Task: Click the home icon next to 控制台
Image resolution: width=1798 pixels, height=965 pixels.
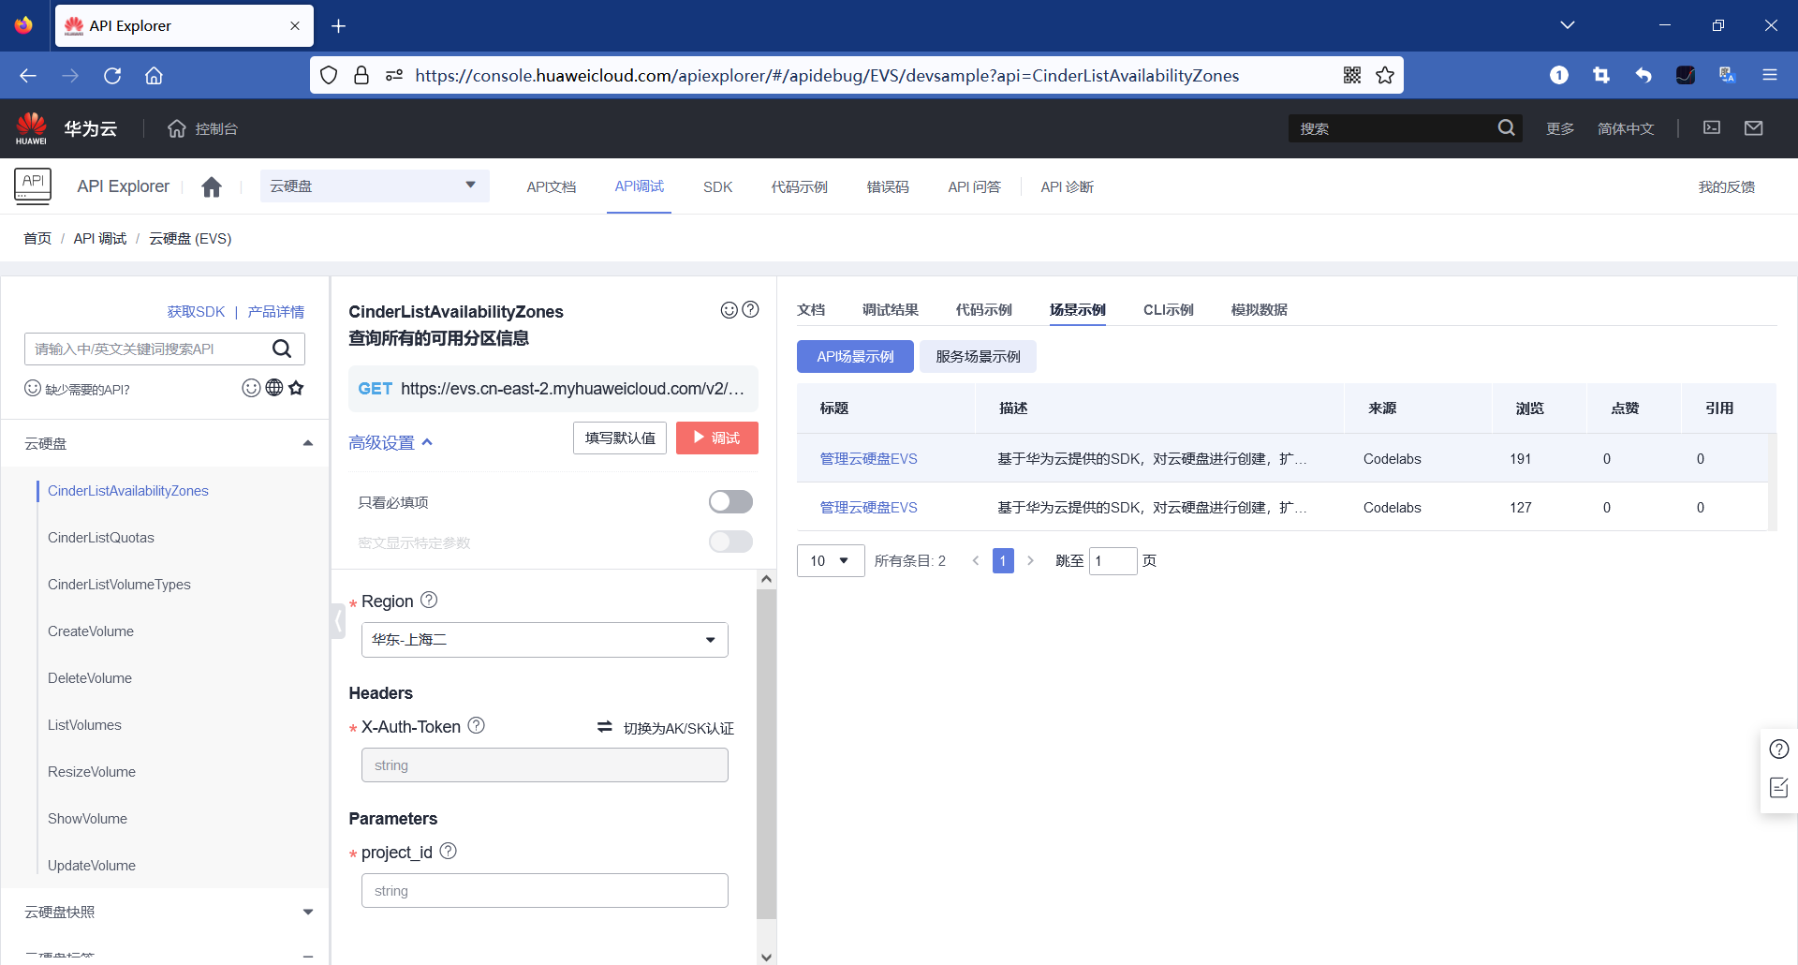Action: click(176, 128)
